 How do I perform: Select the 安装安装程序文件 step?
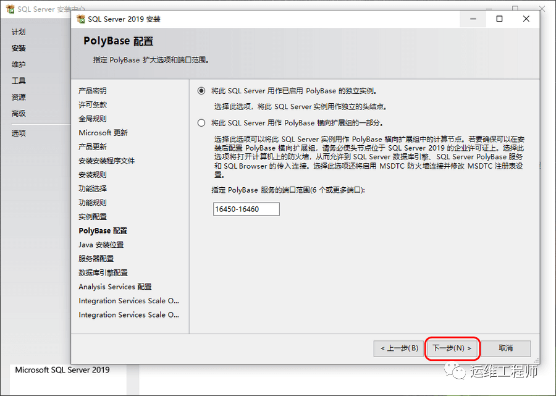(107, 161)
